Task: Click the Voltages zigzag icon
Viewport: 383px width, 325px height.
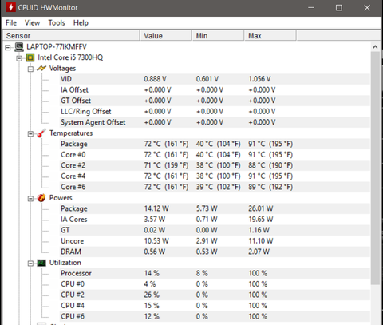Action: pyautogui.click(x=41, y=69)
